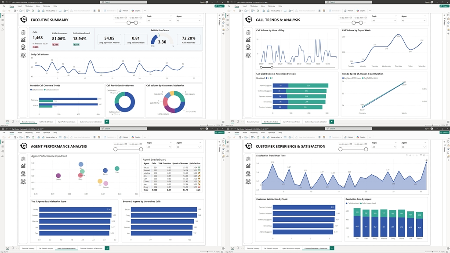Screen dimensions: 450x253
Task: Click Sign in in the Agent Performance window
Action: tap(202, 129)
